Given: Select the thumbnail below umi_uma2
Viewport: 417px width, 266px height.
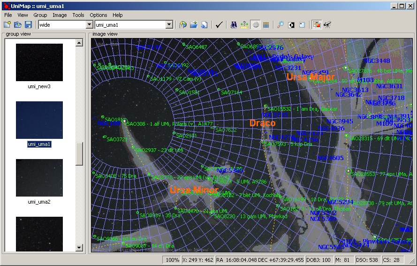Looking at the screenshot, I should 39,234.
